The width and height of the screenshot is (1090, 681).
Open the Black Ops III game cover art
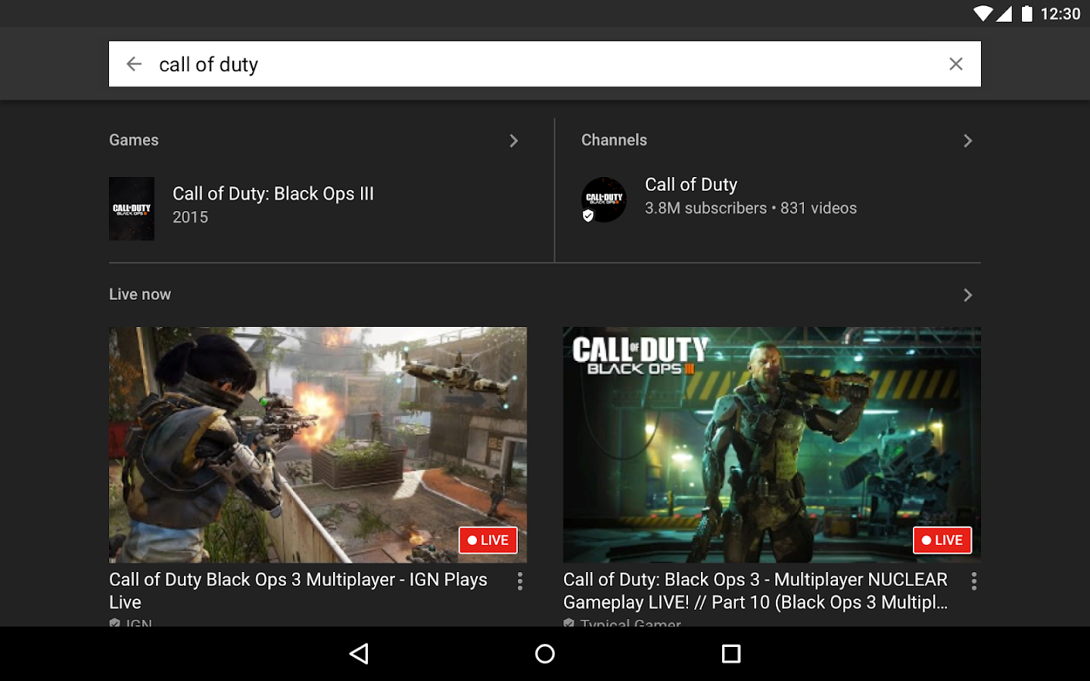point(132,209)
